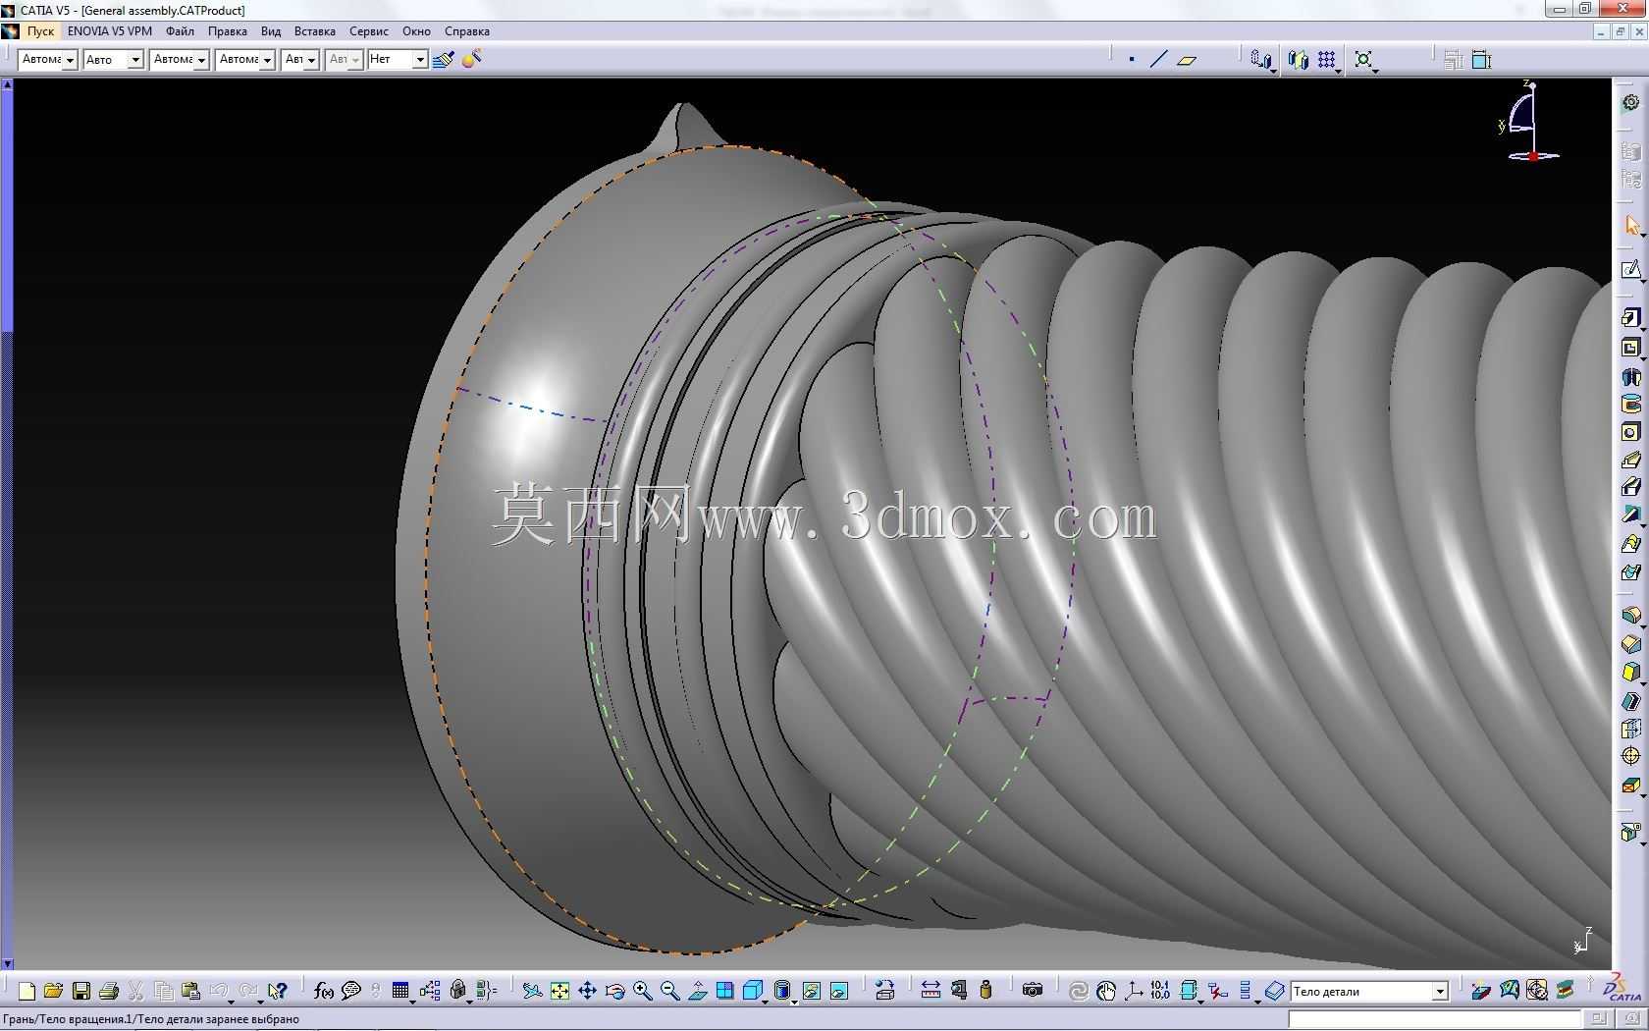Open the 'Авто' dropdown
Viewport: 1649px width, 1031px height.
pyautogui.click(x=135, y=60)
